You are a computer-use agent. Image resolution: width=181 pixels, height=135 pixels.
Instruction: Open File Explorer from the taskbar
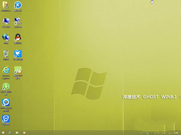click(x=17, y=132)
